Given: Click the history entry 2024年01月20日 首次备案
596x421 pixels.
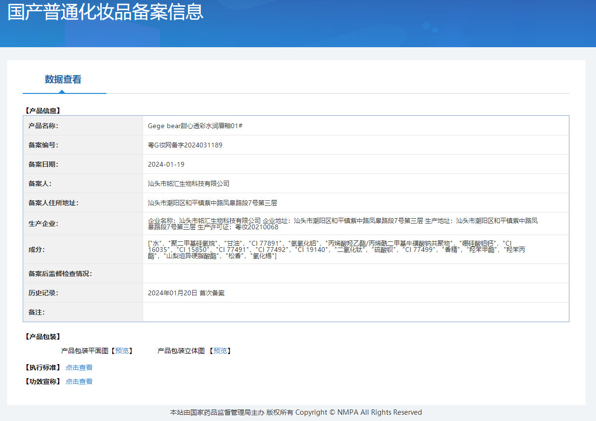Looking at the screenshot, I should point(186,293).
